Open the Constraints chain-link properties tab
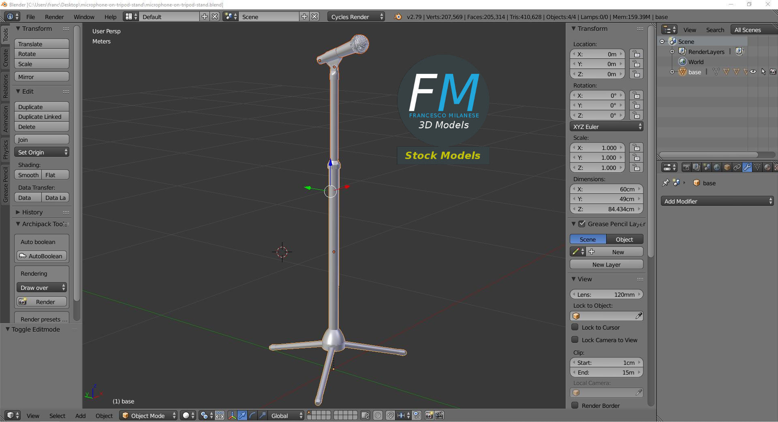The image size is (778, 422). [x=737, y=167]
